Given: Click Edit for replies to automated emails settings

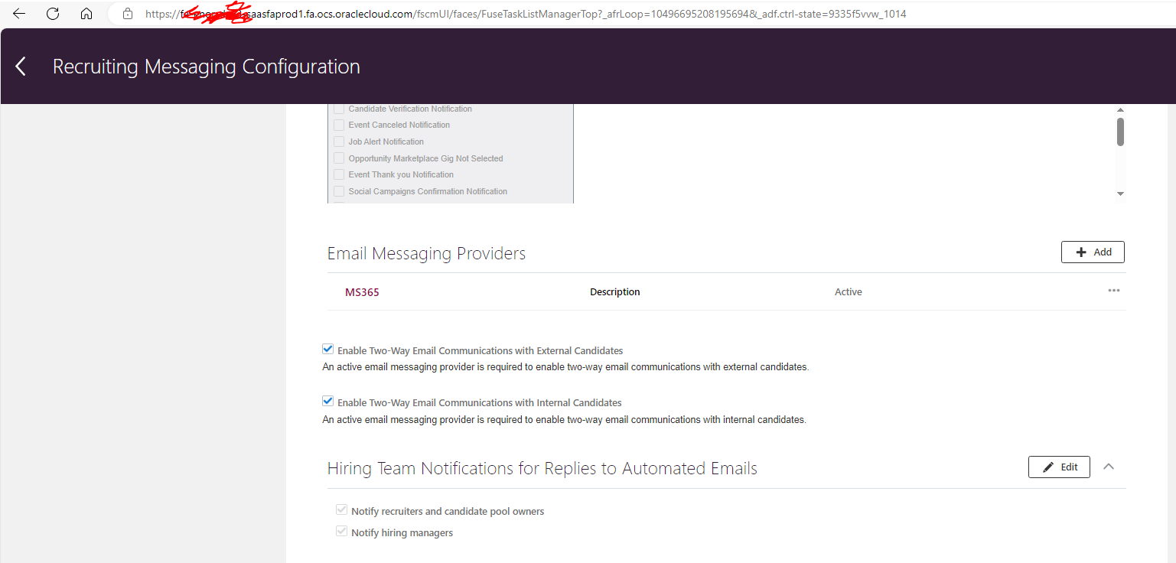Looking at the screenshot, I should [x=1059, y=467].
